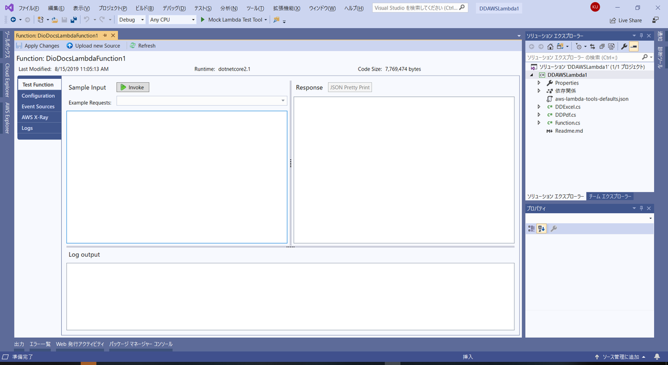Viewport: 668px width, 365px height.
Task: Close the DioDocsLambdaFunction1 tab
Action: click(x=112, y=36)
